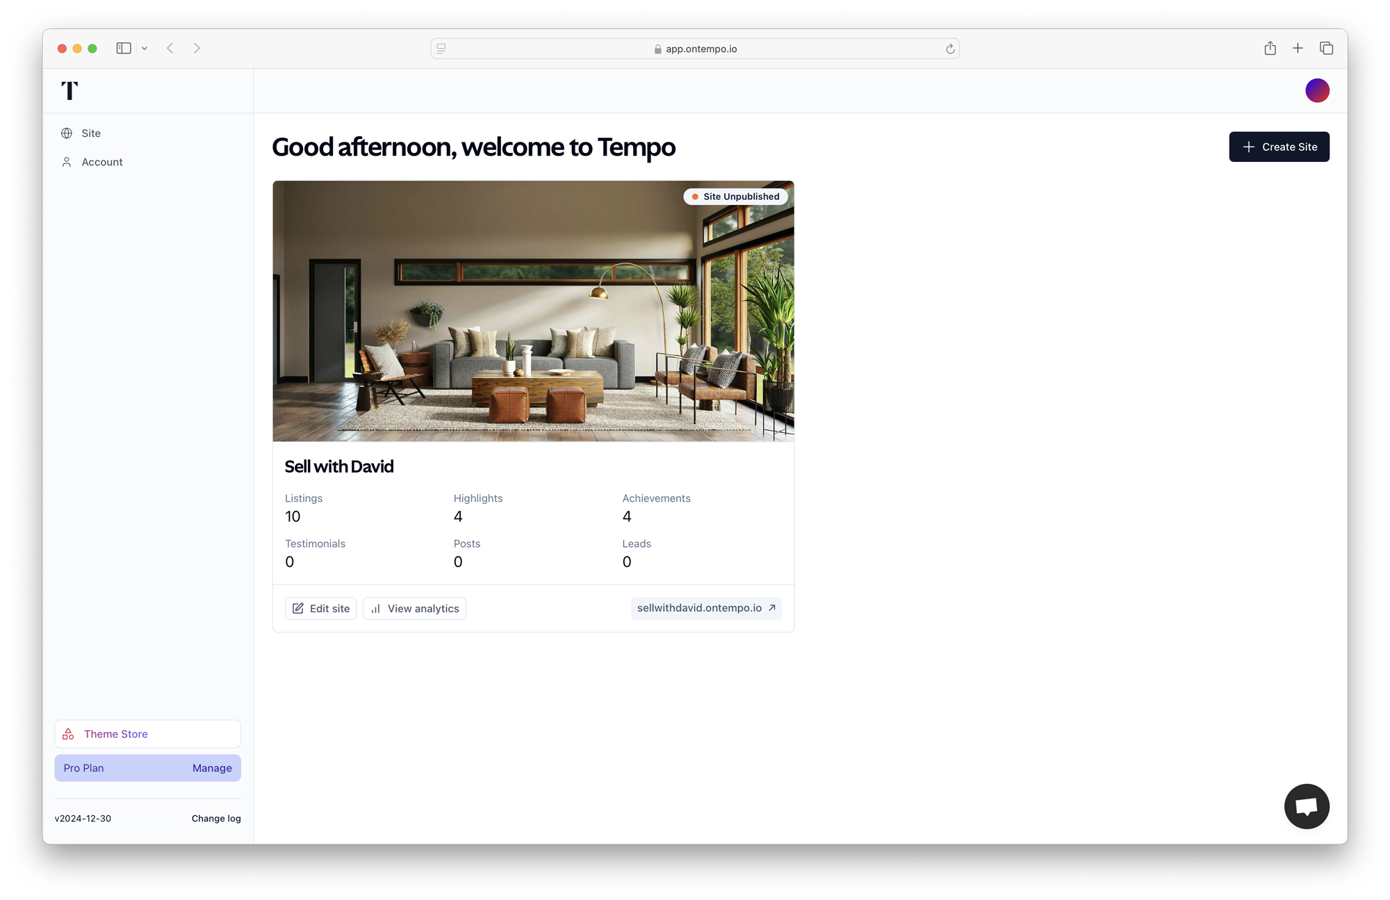1390x900 pixels.
Task: Click the Leads stat label
Action: coord(637,543)
